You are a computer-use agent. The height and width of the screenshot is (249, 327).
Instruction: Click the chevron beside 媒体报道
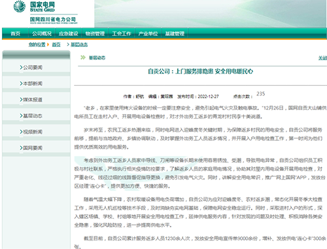(x=21, y=100)
